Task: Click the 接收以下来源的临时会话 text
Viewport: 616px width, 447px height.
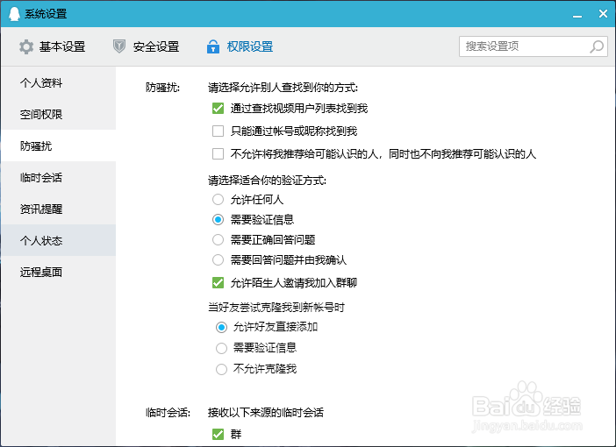Action: click(266, 413)
